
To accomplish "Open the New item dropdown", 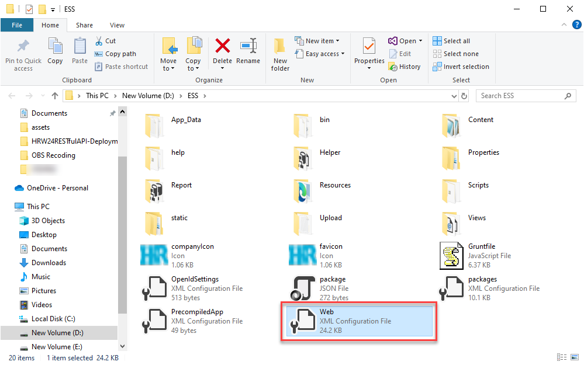I will pos(317,40).
